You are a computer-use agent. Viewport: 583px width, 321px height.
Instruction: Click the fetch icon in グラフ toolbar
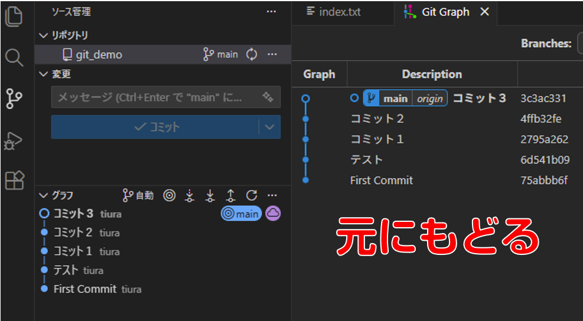coord(189,195)
